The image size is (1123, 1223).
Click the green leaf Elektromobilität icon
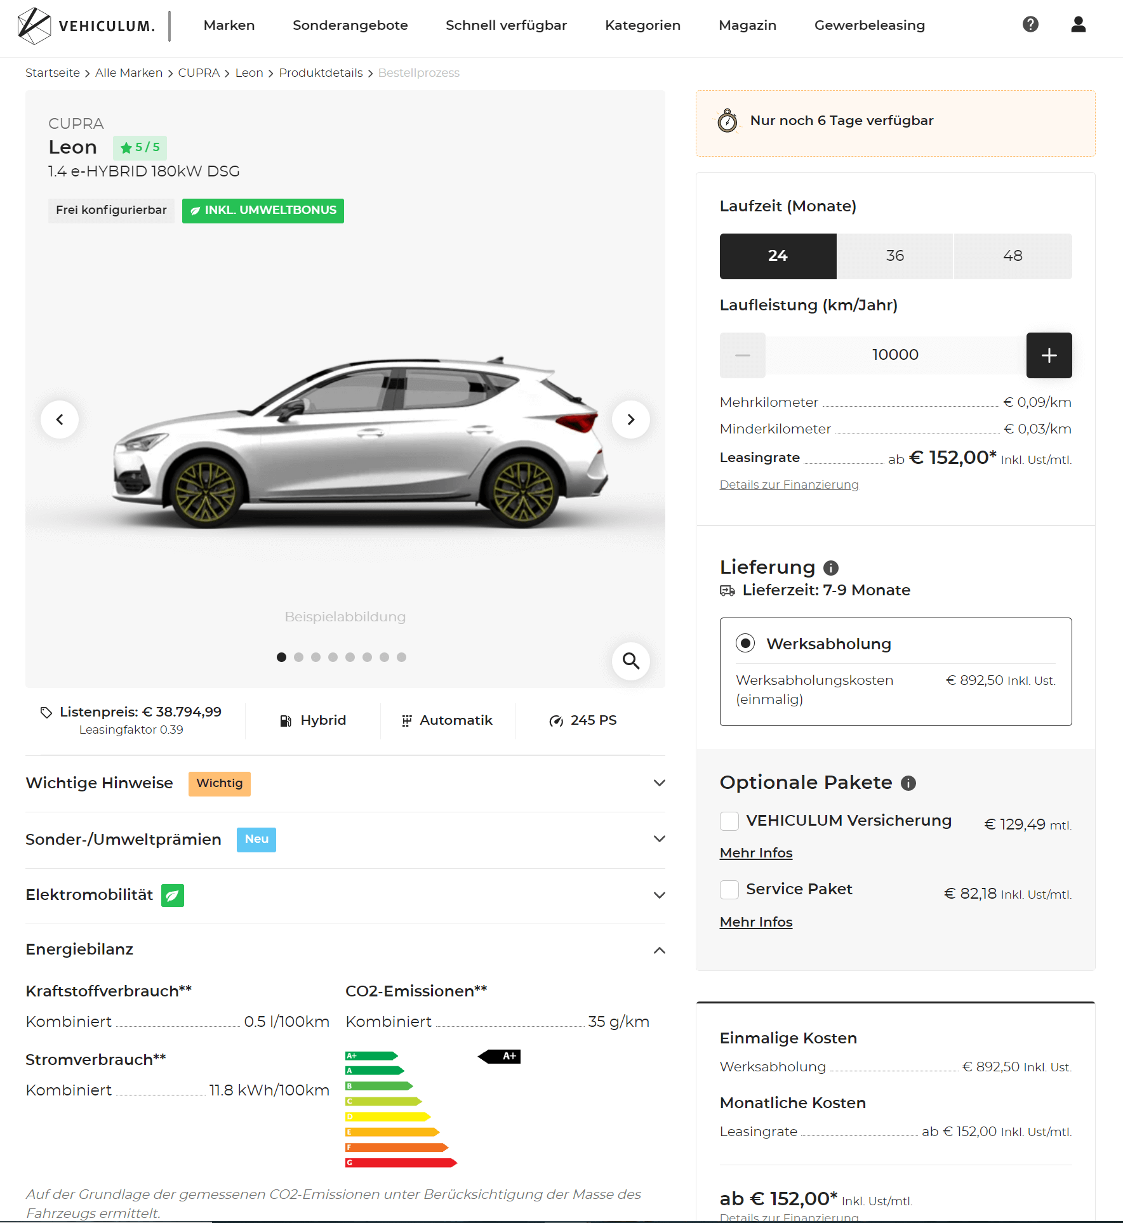(x=172, y=896)
